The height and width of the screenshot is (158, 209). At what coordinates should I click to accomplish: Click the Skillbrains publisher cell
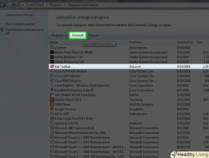click(136, 123)
